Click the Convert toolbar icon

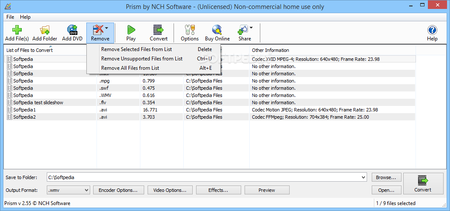[x=158, y=30]
